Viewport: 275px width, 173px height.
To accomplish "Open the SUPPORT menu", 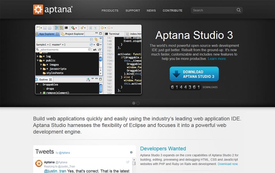I will point(133,11).
